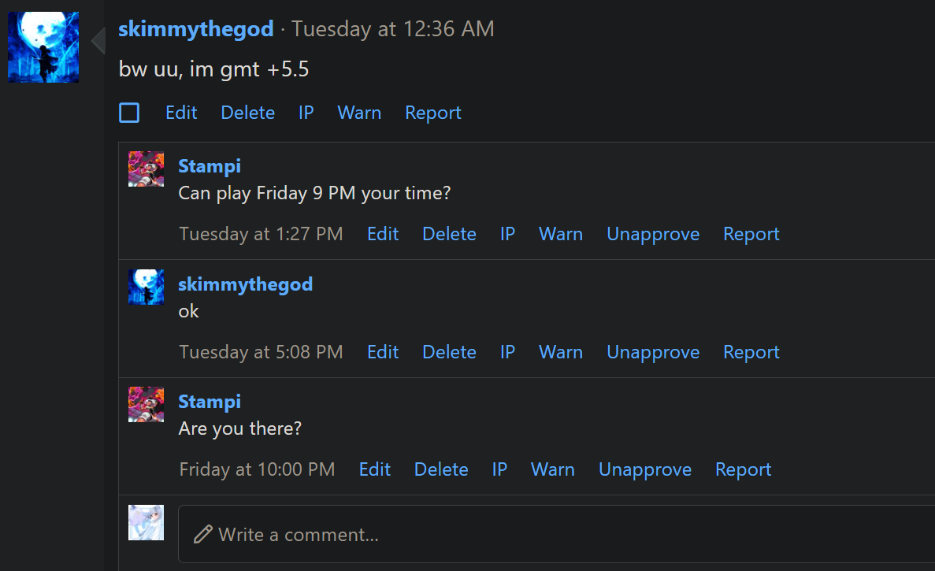Open skimmythegod's profile from post header
The image size is (935, 571).
pyautogui.click(x=195, y=29)
